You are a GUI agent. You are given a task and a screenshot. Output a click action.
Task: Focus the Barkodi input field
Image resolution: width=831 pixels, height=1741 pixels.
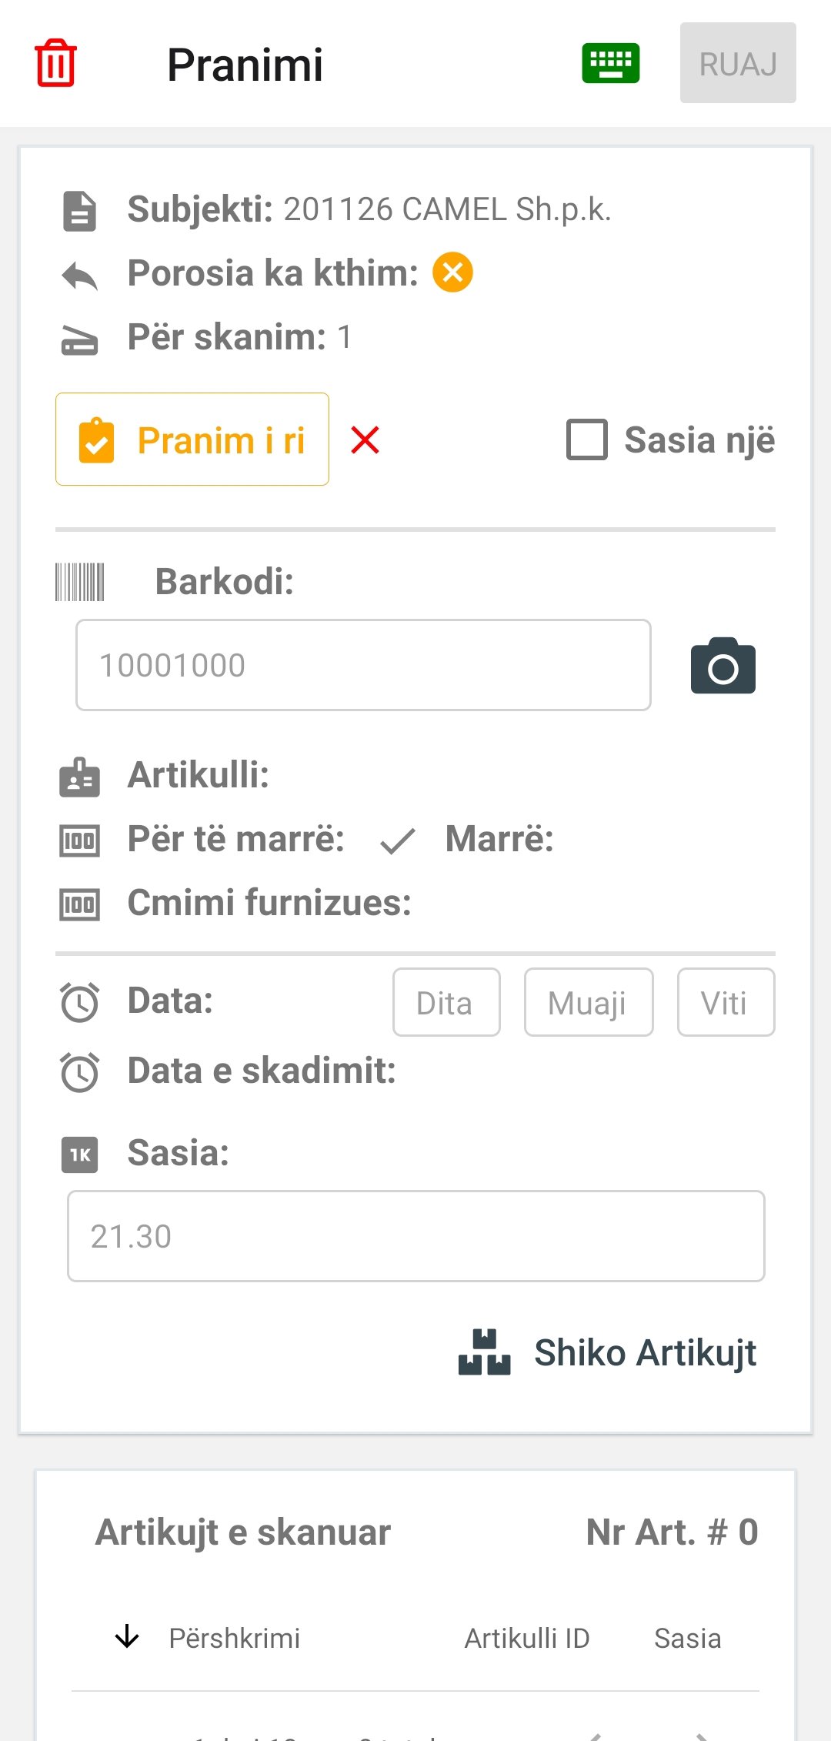363,665
